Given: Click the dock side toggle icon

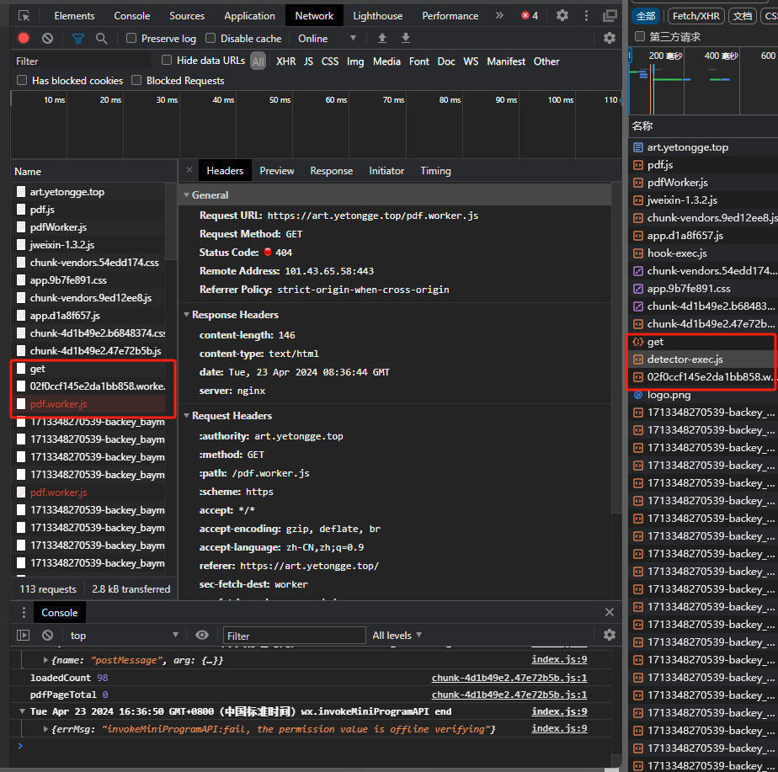Looking at the screenshot, I should [610, 15].
